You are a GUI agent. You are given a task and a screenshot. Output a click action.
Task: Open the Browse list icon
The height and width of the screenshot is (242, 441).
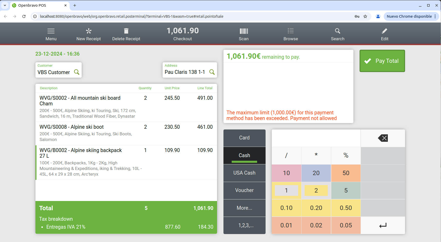290,31
